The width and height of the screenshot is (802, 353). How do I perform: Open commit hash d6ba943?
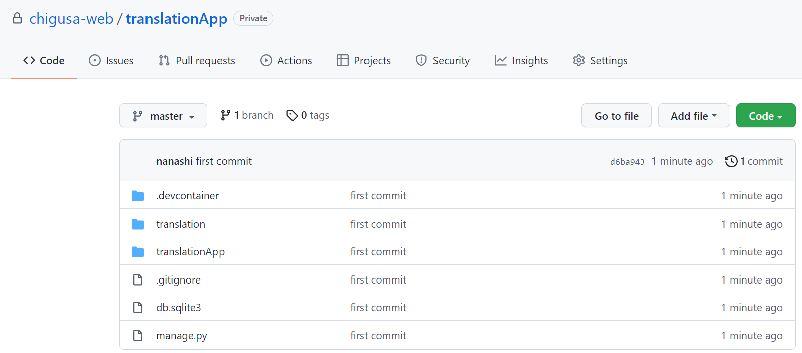pos(627,162)
